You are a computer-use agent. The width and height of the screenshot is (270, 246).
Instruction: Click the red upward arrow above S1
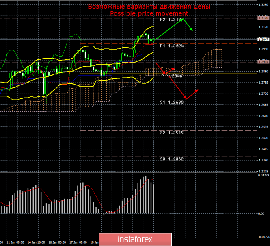point(192,94)
